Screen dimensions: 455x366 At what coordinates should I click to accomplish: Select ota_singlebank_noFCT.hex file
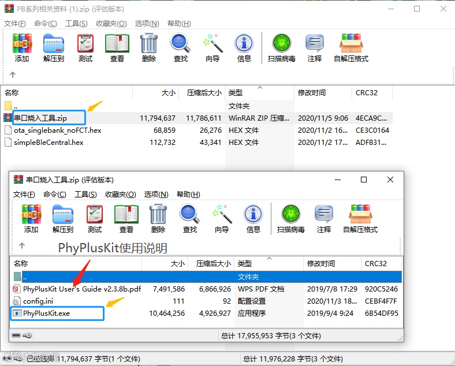[197, 130]
